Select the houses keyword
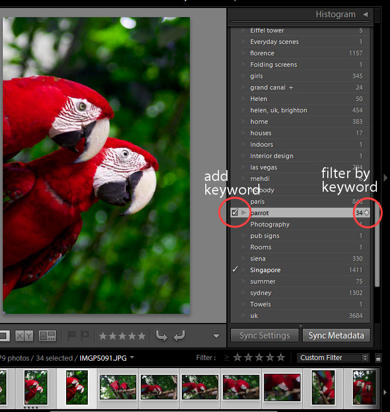Viewport: 390px width, 412px height. pos(261,133)
